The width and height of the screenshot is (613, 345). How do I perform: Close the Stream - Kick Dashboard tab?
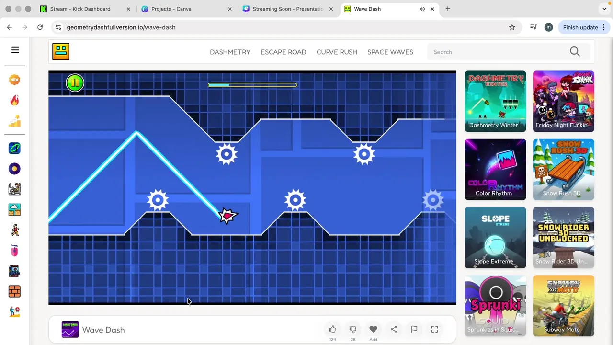128,9
